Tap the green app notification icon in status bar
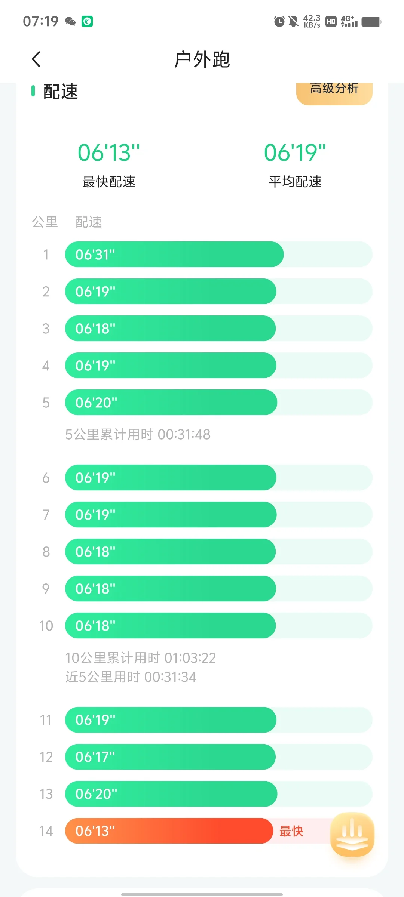The height and width of the screenshot is (897, 404). (87, 21)
